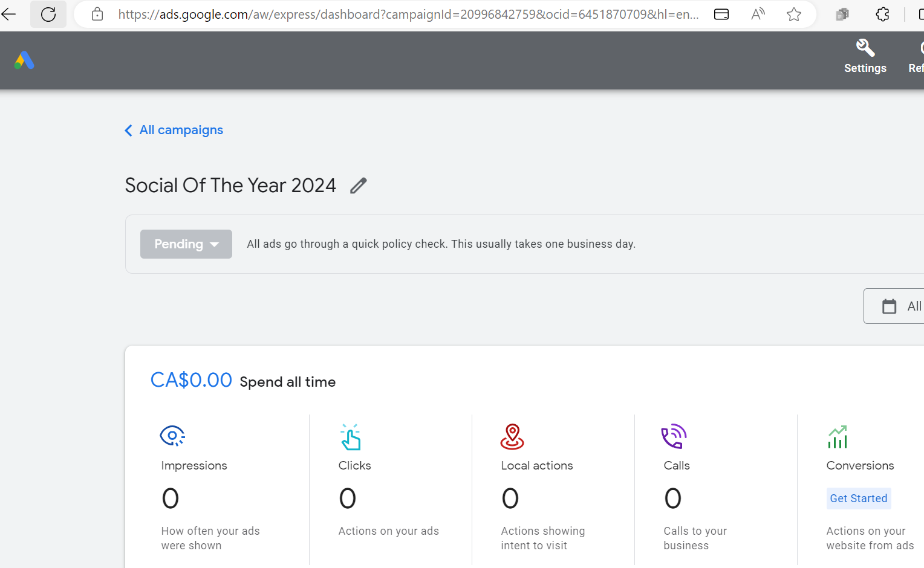Expand the Pending status dropdown
The height and width of the screenshot is (568, 924).
coord(186,244)
